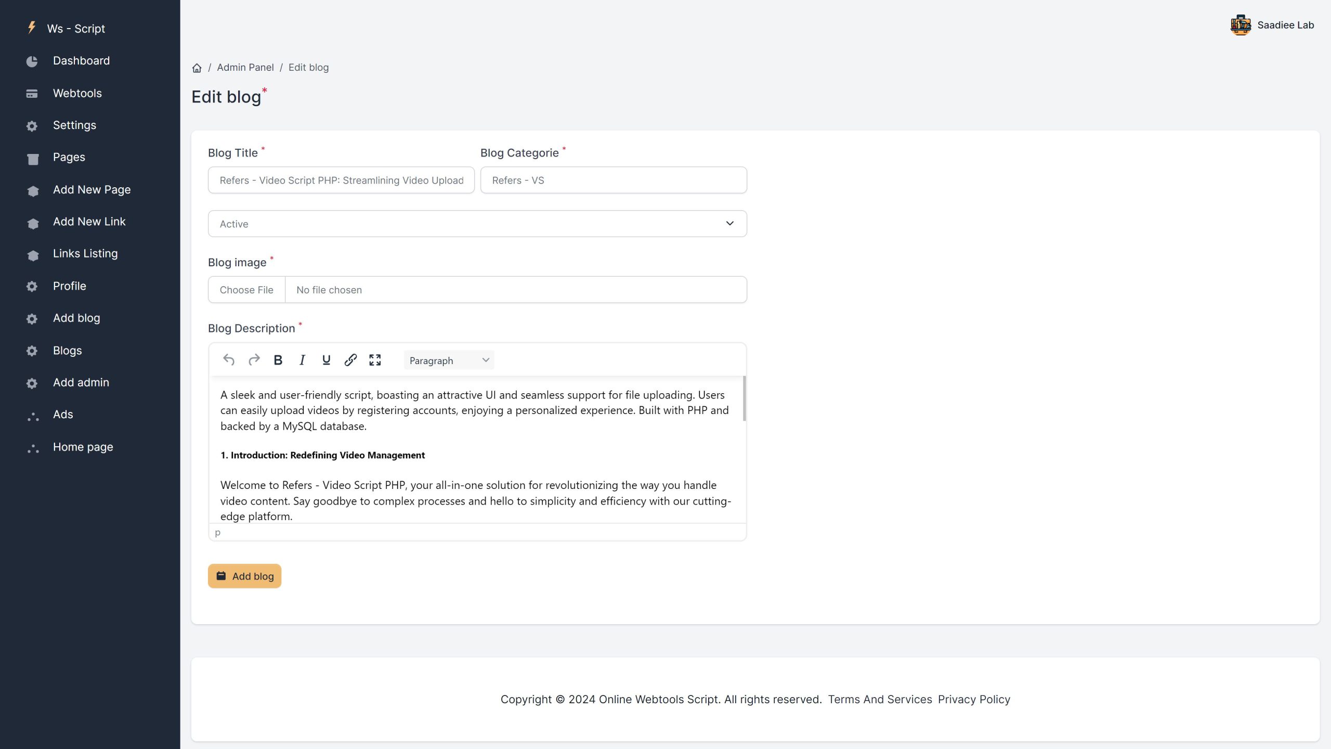Toggle italic formatting on text

click(302, 359)
